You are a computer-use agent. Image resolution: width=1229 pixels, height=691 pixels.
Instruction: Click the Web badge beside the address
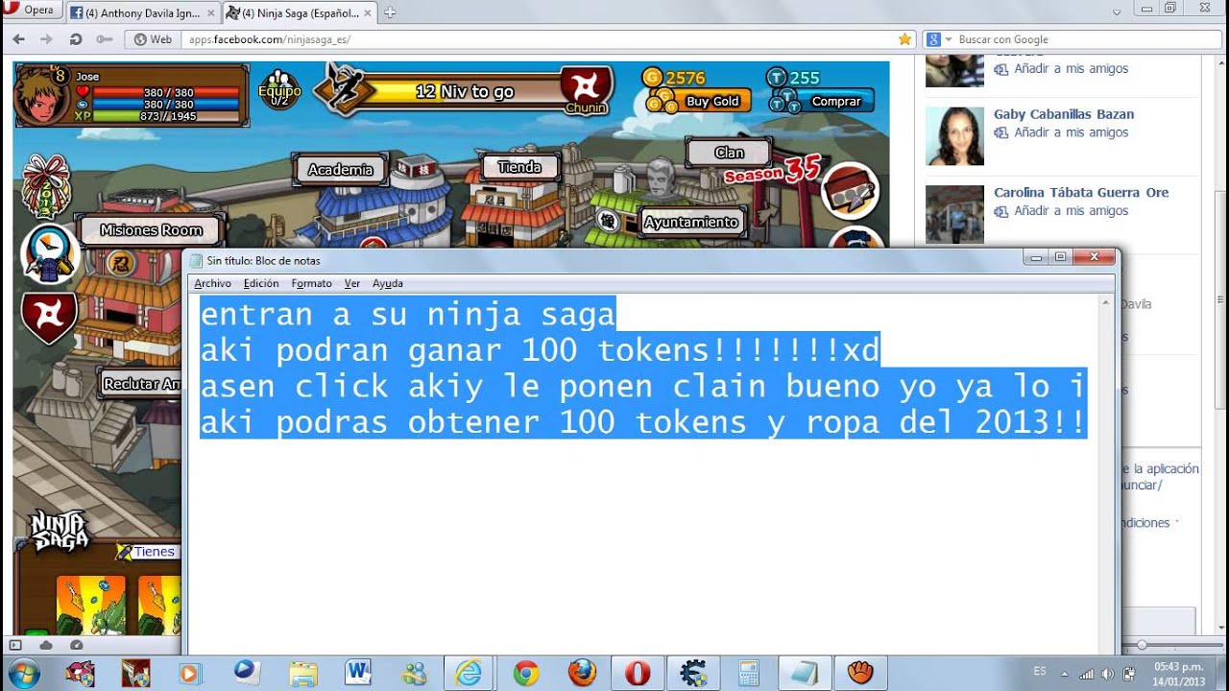click(154, 39)
